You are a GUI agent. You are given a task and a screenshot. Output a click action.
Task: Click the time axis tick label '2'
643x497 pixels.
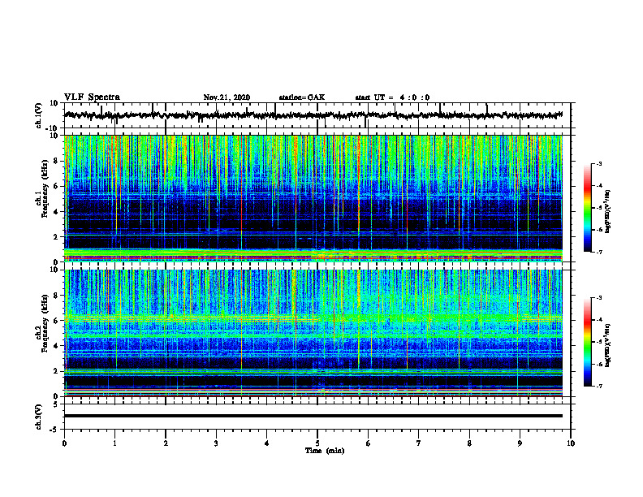click(166, 443)
